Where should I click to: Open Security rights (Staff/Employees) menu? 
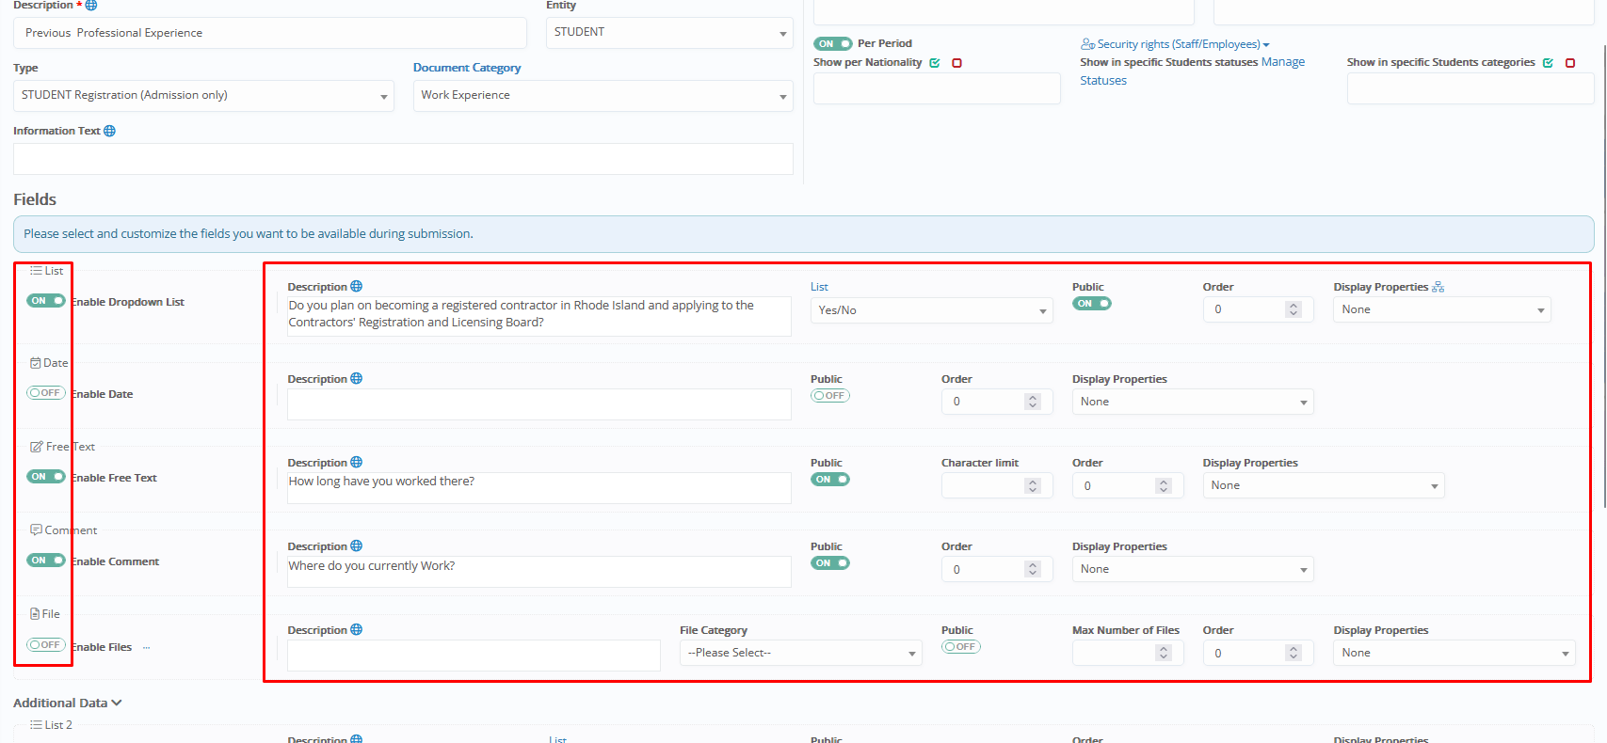coord(1177,44)
